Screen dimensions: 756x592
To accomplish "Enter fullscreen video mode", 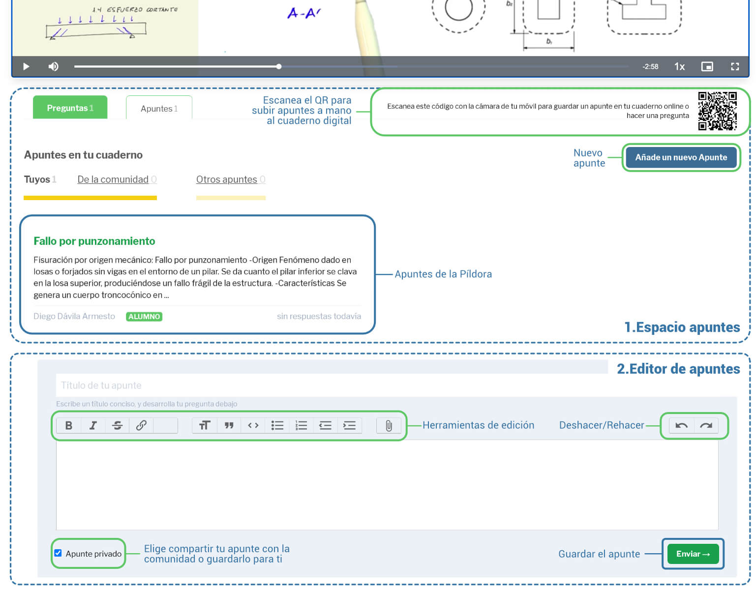I will coord(735,66).
